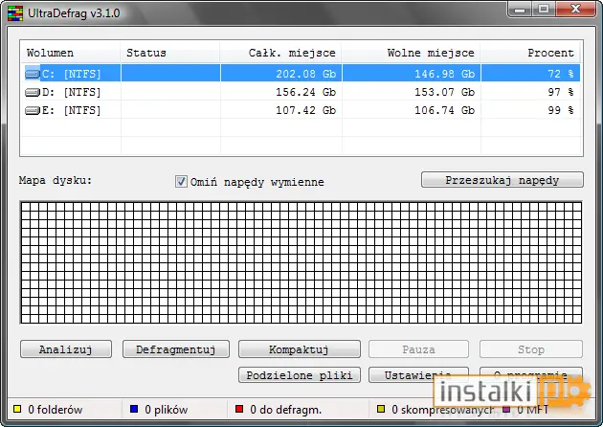603x427 pixels.
Task: Close the UltraDefrag window
Action: (575, 10)
